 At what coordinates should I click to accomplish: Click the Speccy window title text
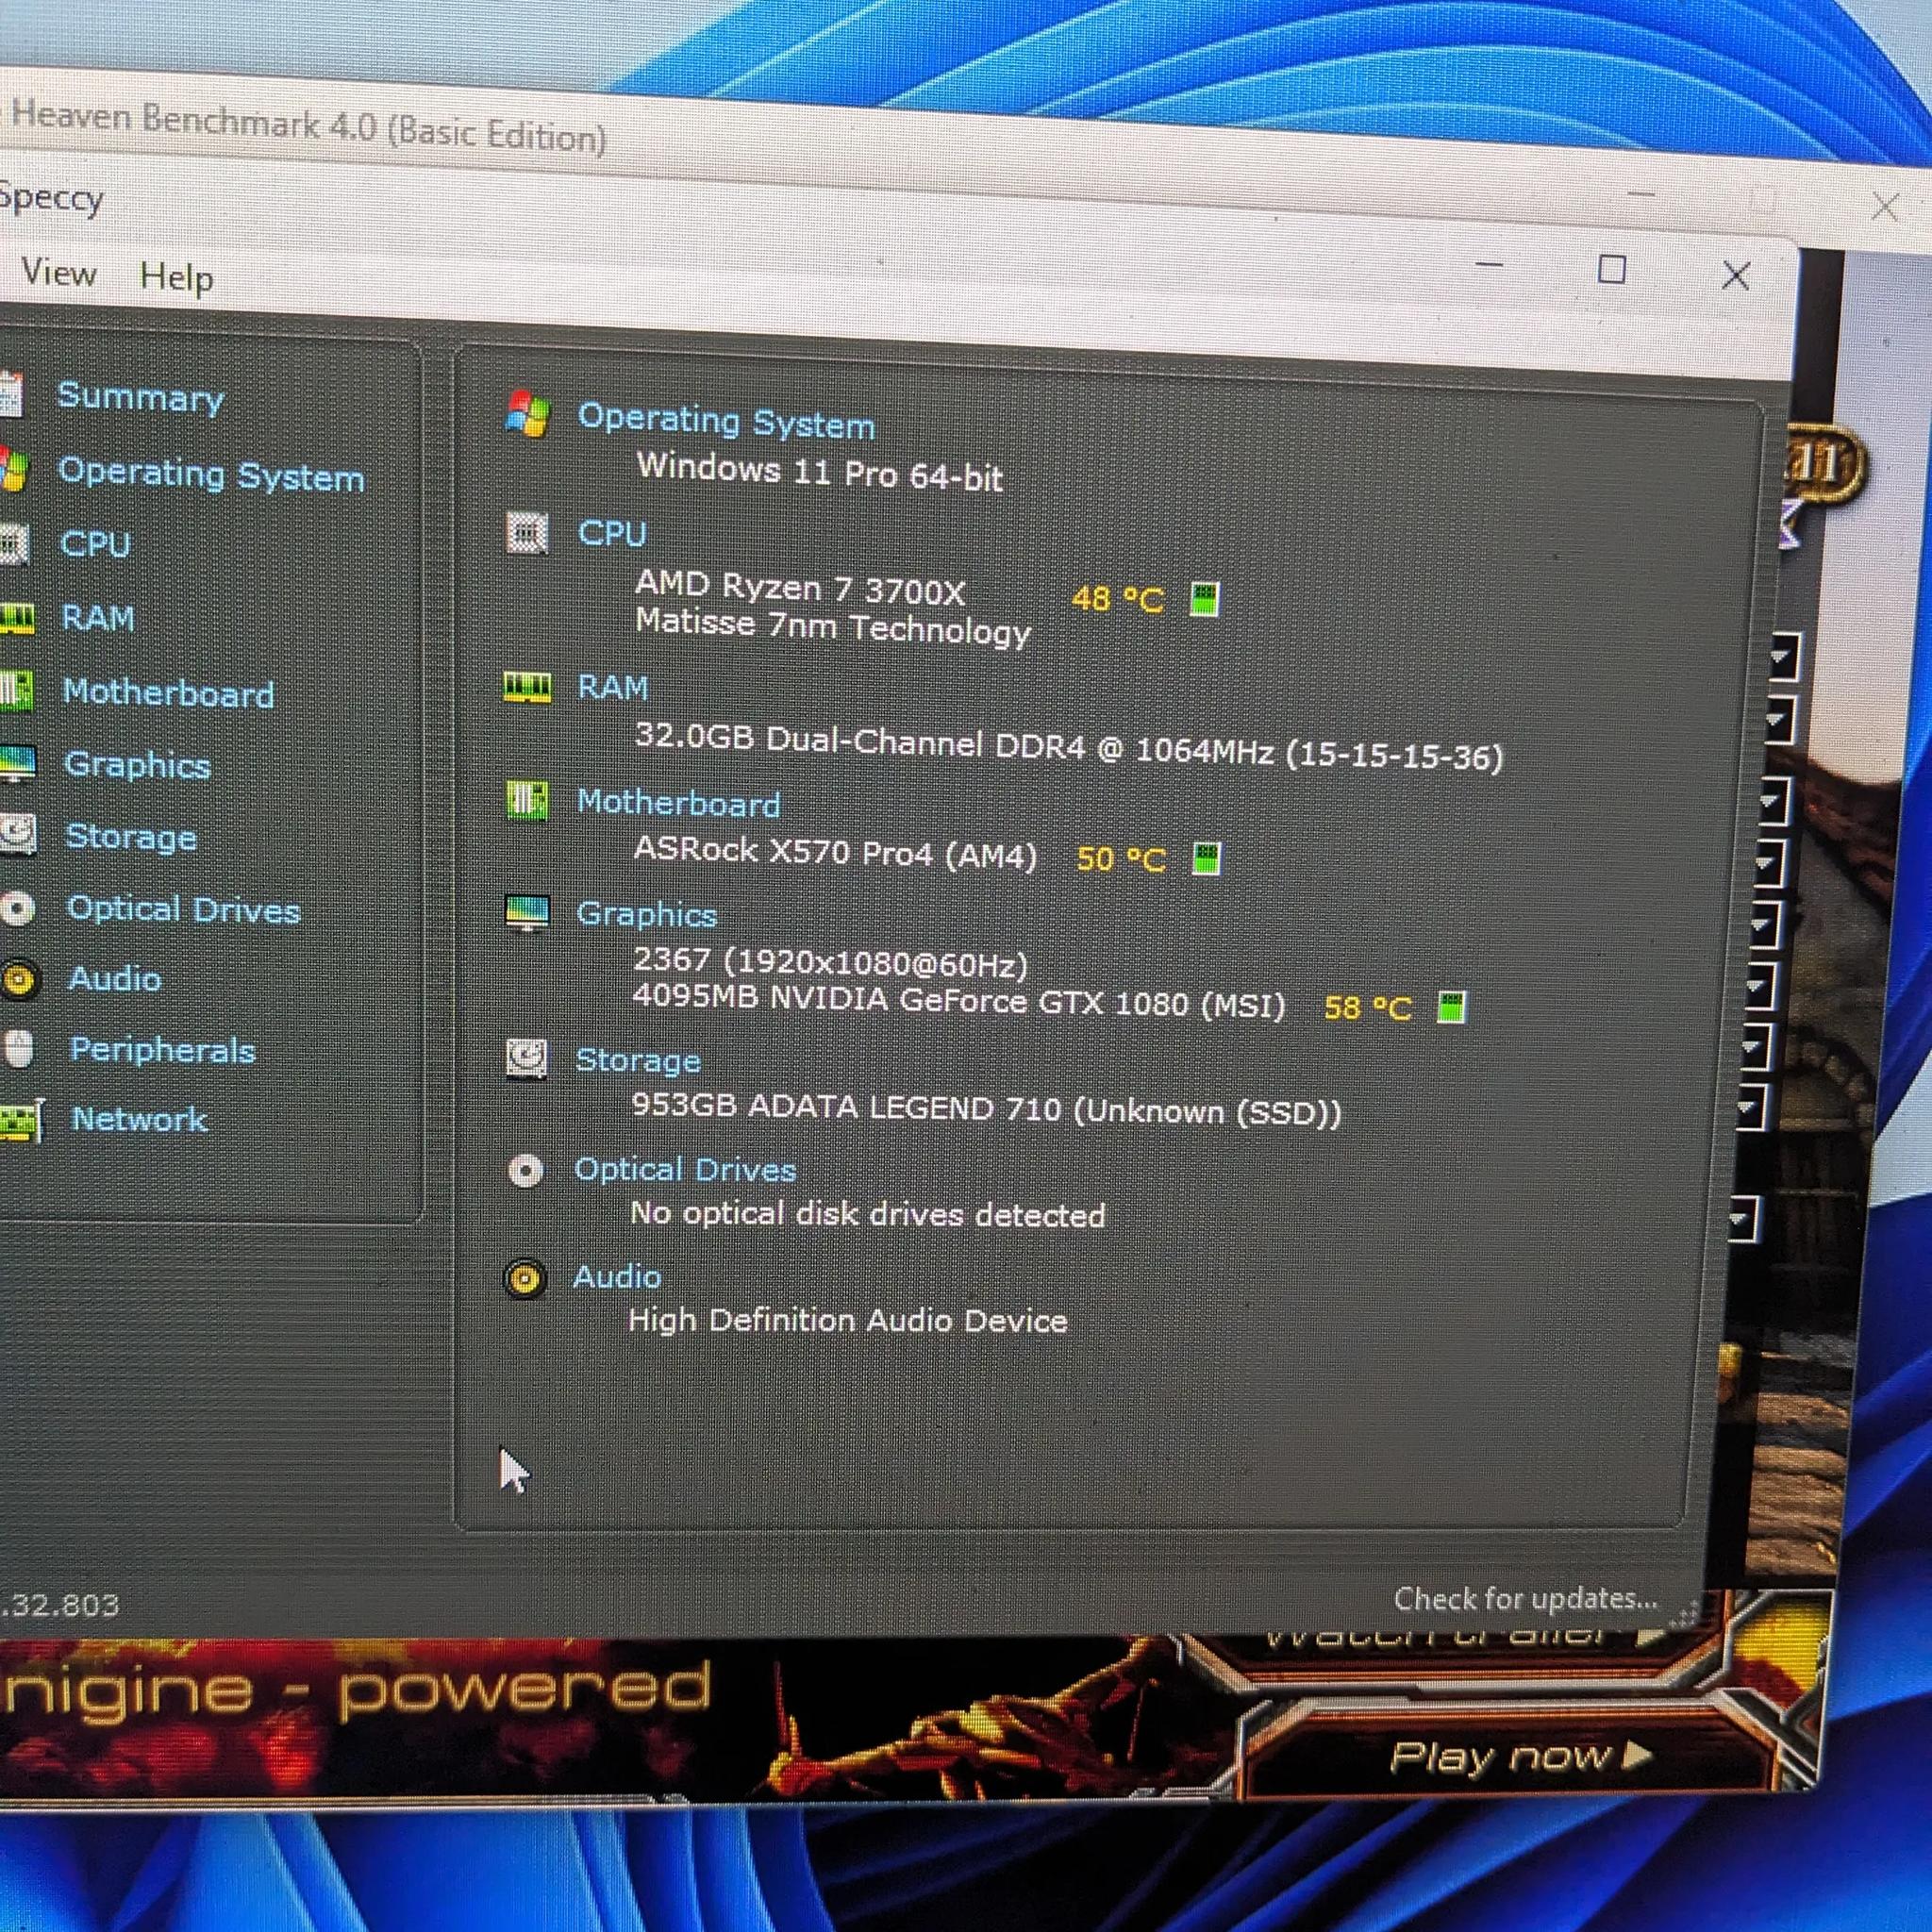point(51,198)
